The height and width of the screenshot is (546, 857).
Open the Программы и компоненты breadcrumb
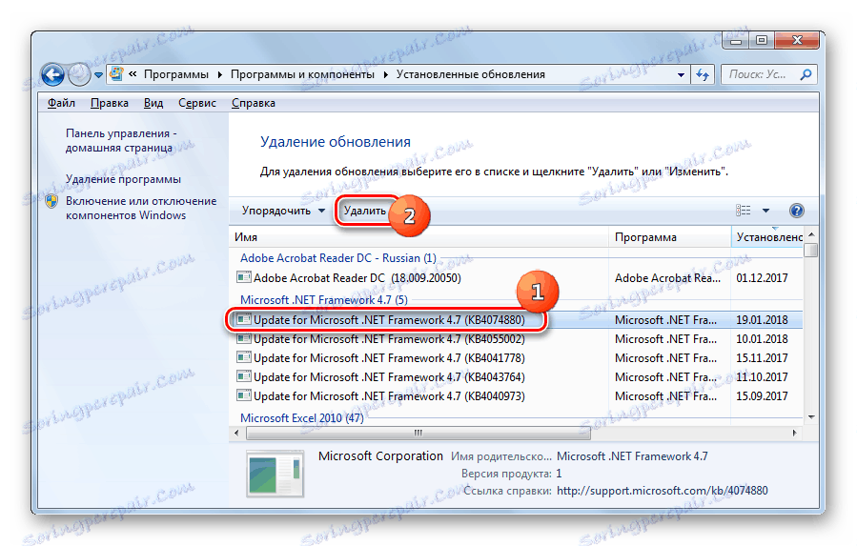(x=302, y=74)
